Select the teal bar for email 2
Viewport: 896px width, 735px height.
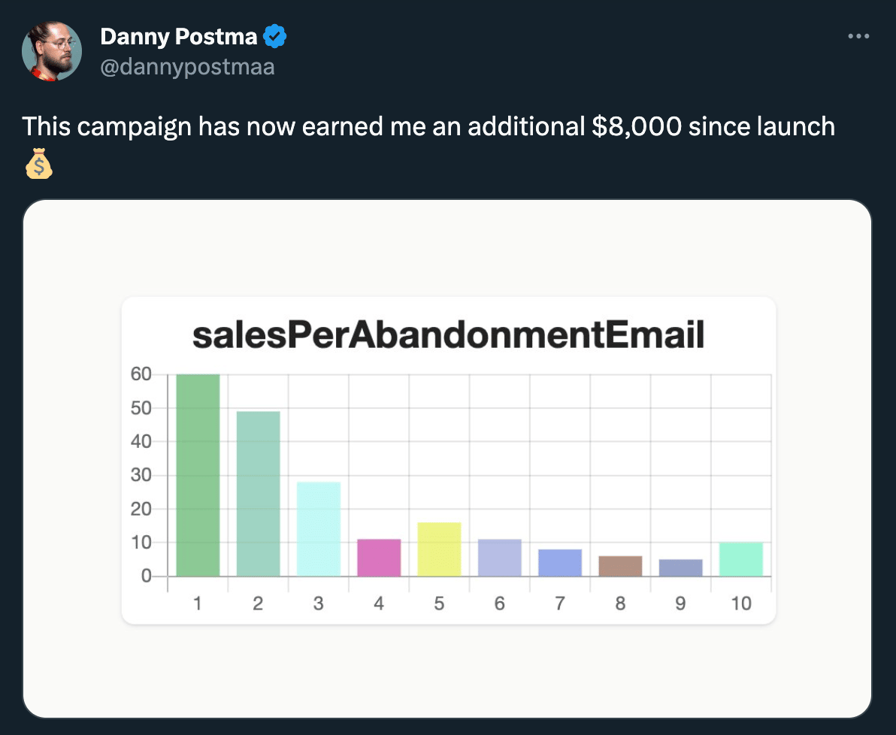259,494
